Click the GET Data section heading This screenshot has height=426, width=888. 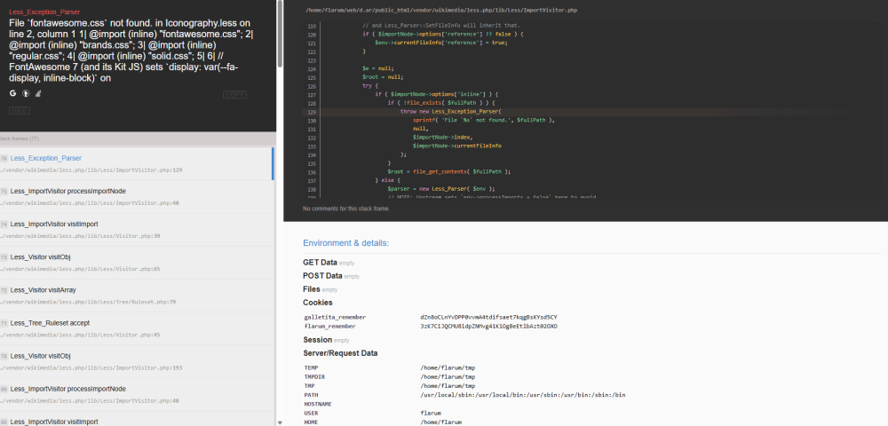(320, 263)
